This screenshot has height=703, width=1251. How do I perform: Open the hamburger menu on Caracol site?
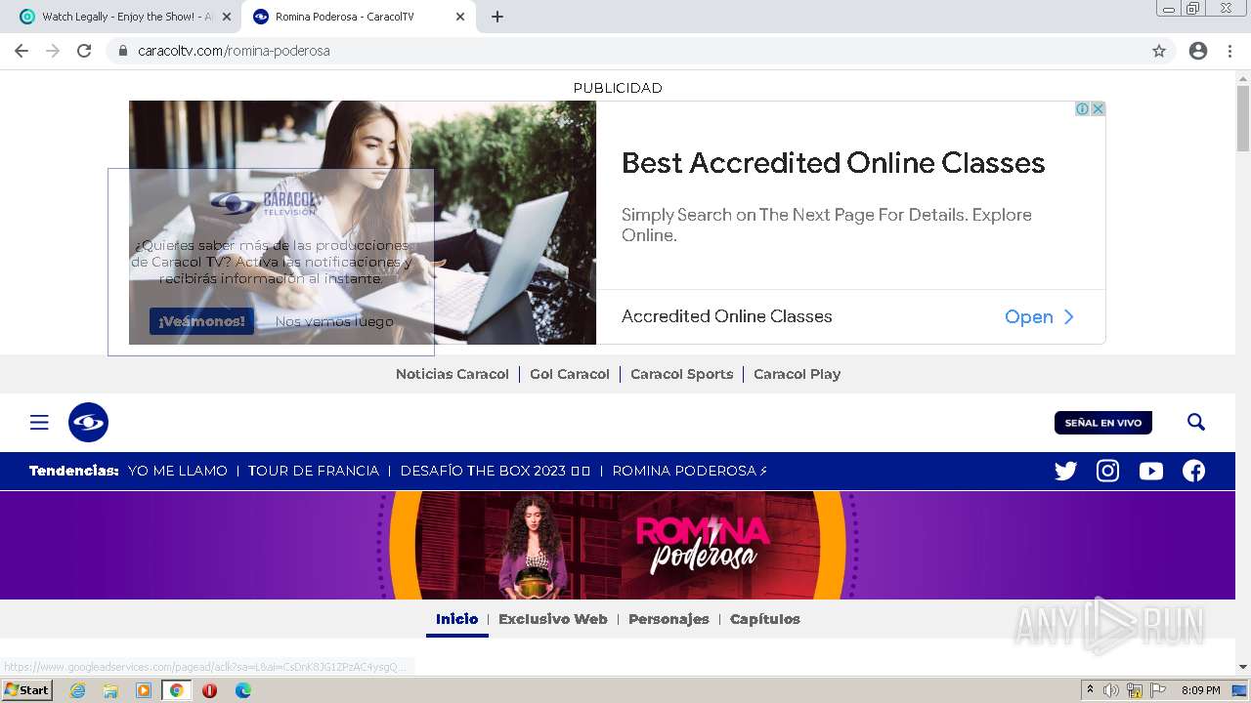(x=39, y=422)
